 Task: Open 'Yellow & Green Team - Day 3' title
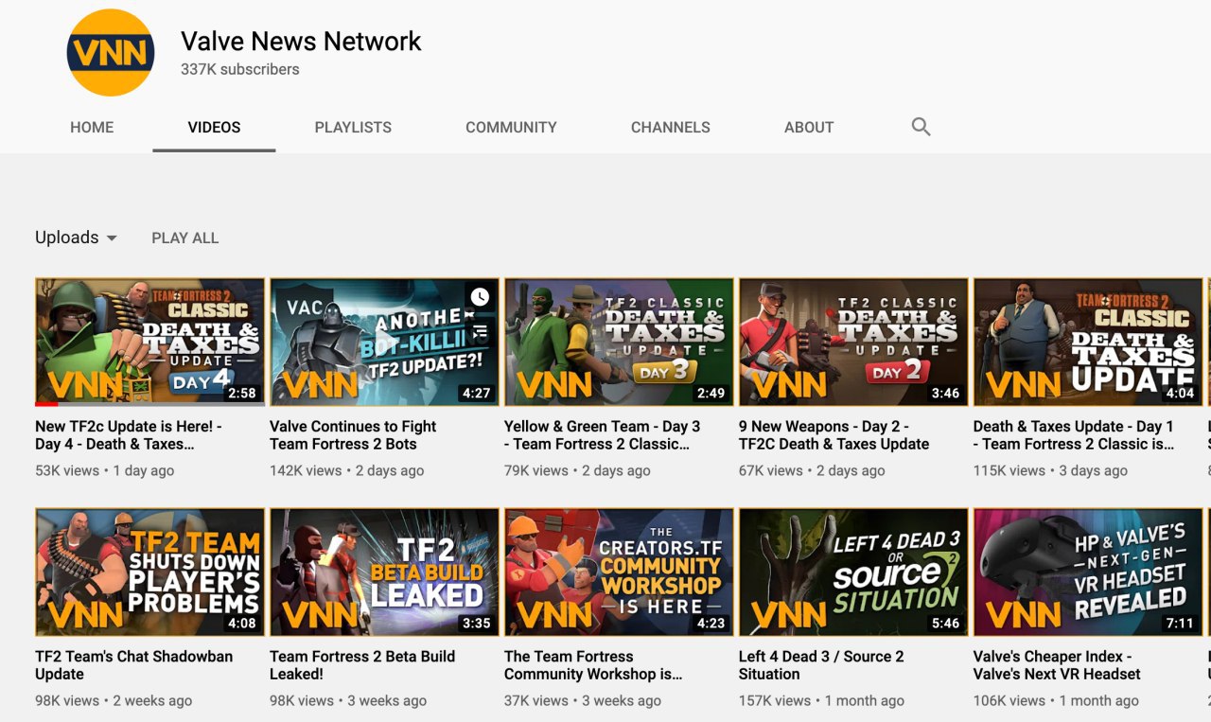[603, 435]
